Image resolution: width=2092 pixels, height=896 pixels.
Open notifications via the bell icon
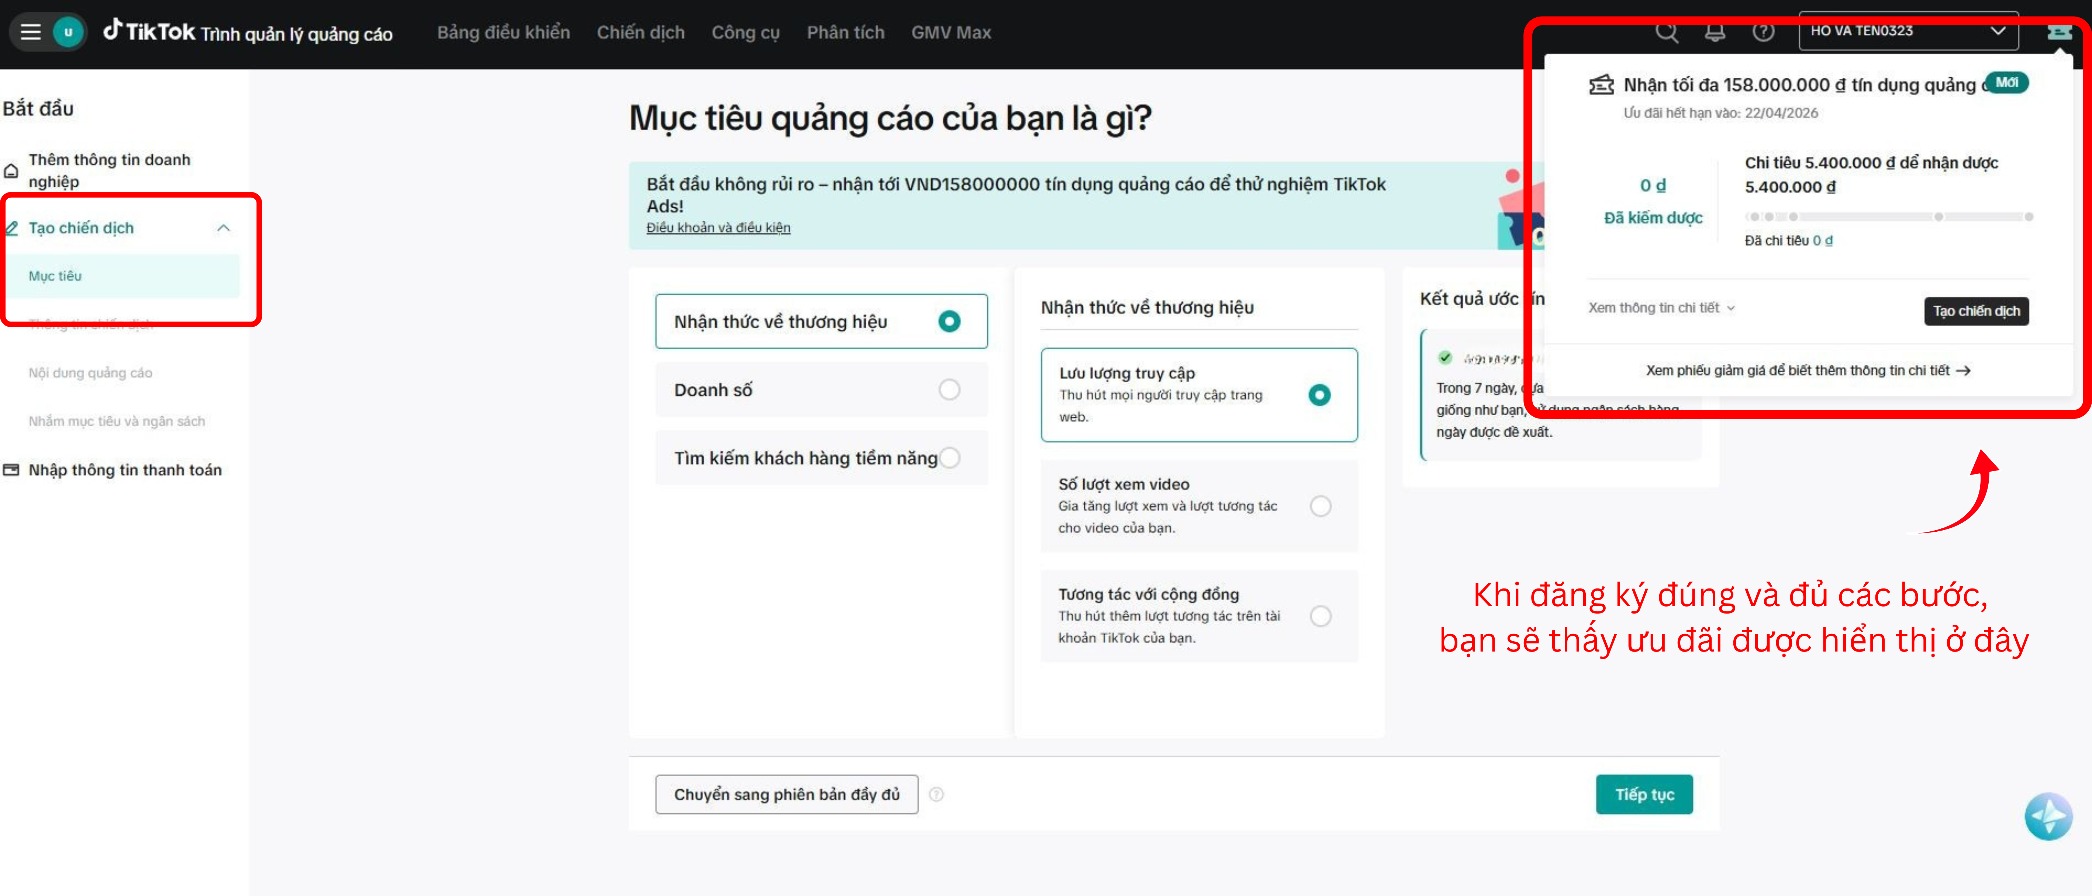pos(1716,32)
